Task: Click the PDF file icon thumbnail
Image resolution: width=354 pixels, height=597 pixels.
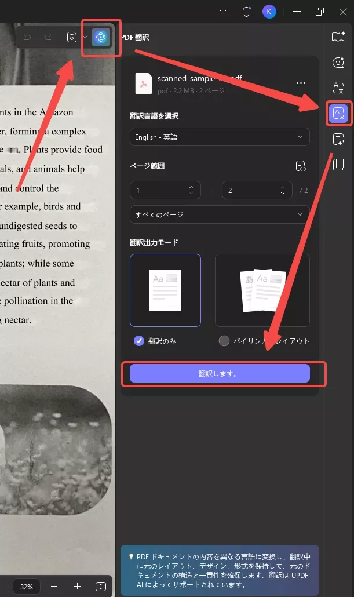Action: pyautogui.click(x=144, y=83)
